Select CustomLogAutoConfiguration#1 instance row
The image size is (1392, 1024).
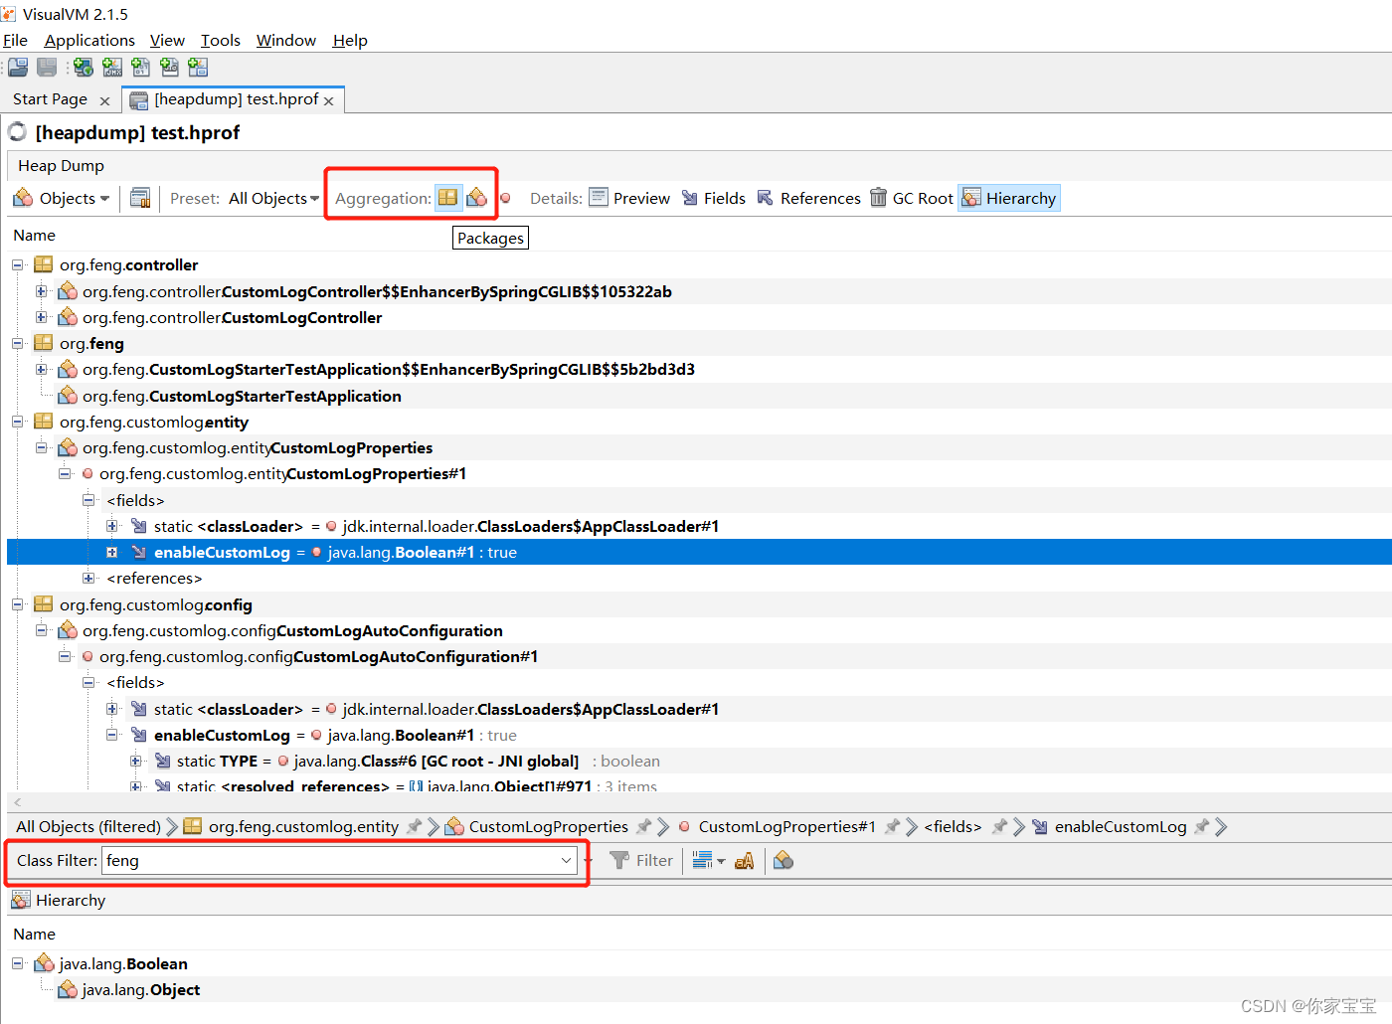[318, 656]
